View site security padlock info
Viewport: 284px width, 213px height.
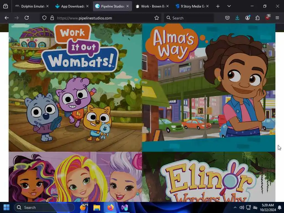(52, 18)
